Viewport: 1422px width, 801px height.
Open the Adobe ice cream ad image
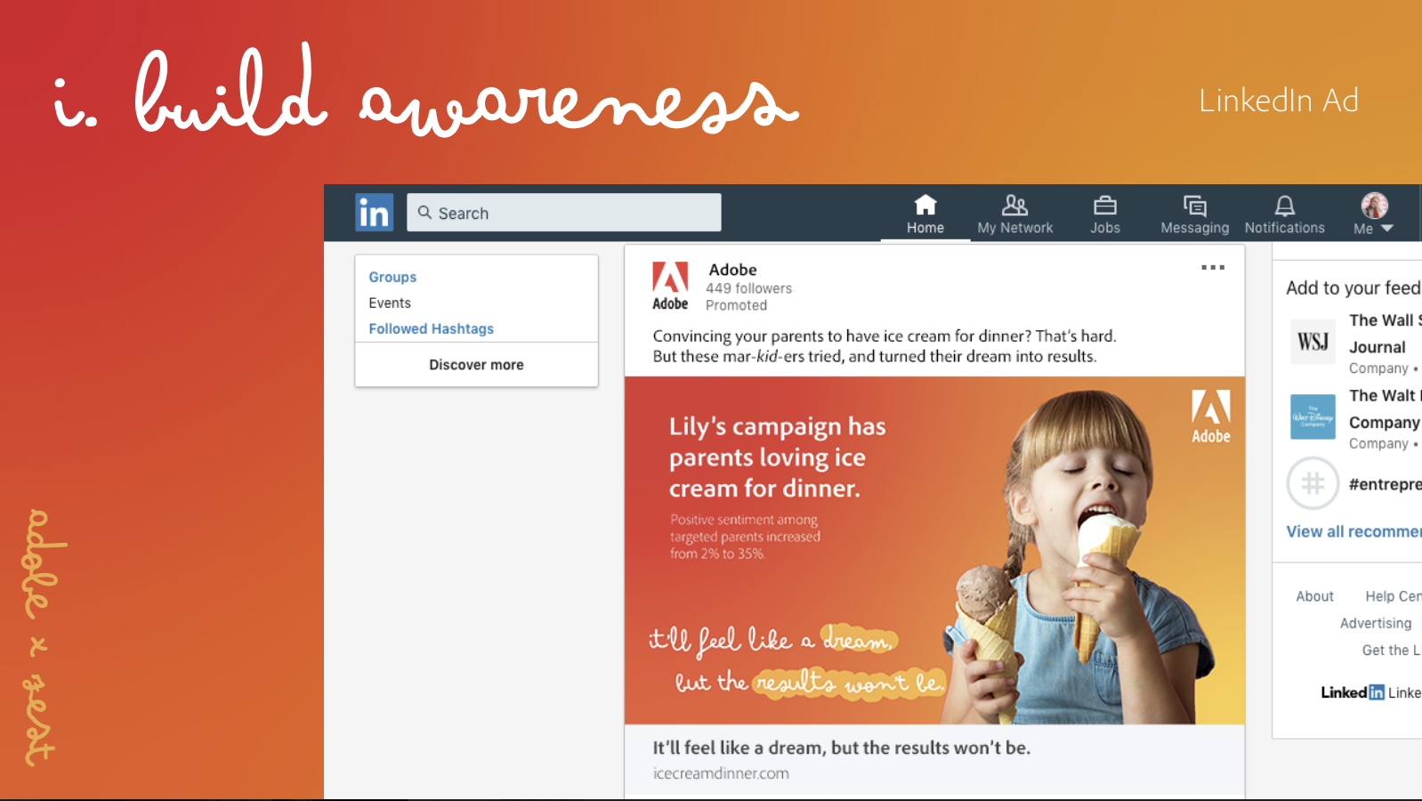click(x=934, y=550)
